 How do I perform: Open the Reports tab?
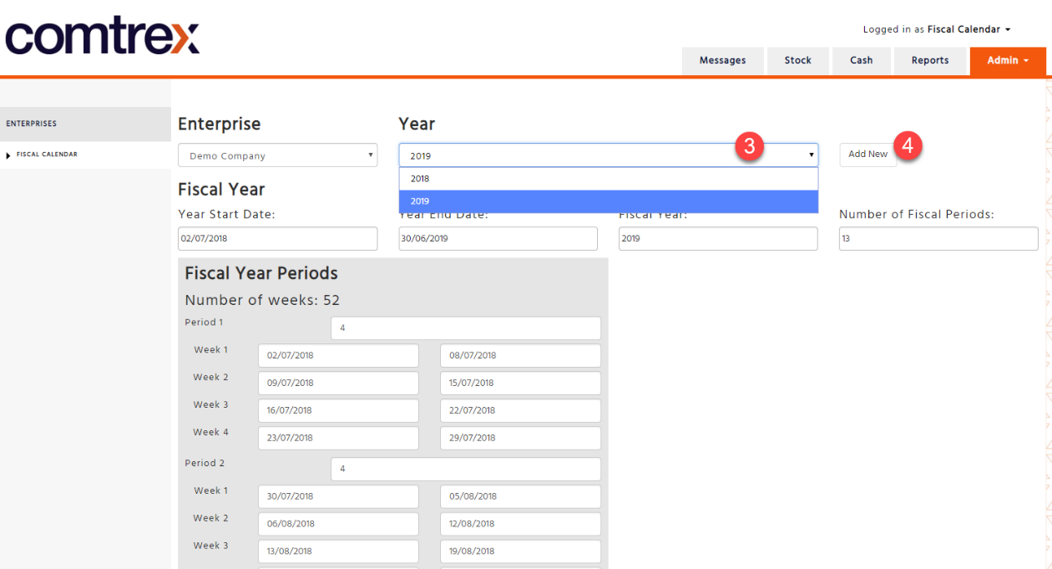click(x=930, y=61)
